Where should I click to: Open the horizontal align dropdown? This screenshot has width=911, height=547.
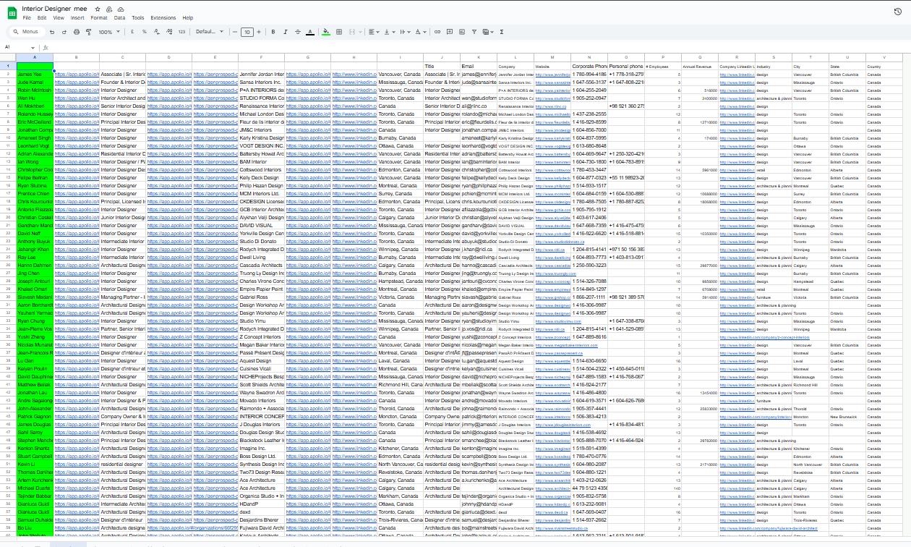tap(373, 32)
